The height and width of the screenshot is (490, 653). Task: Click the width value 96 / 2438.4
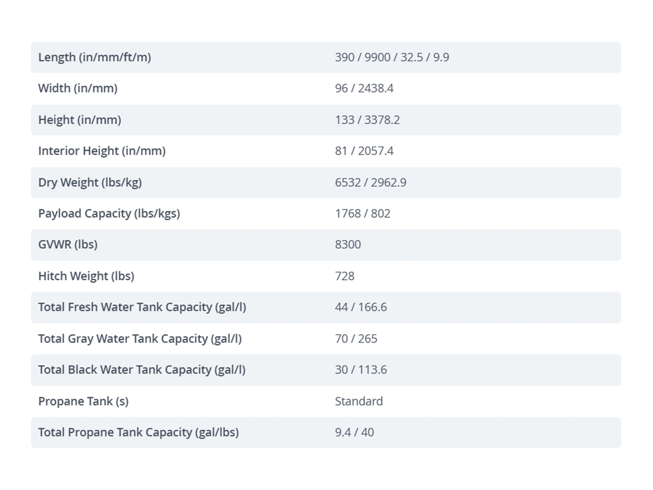[364, 88]
